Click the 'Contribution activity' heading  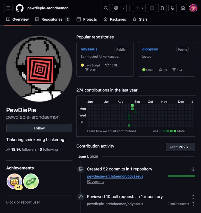(95, 146)
